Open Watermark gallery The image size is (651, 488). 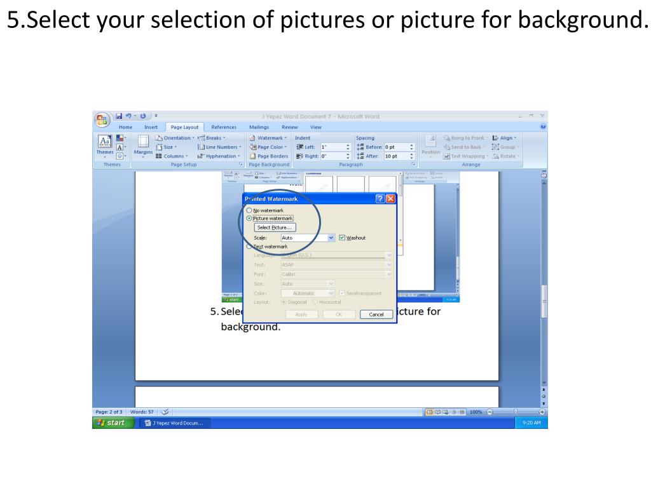(x=268, y=138)
